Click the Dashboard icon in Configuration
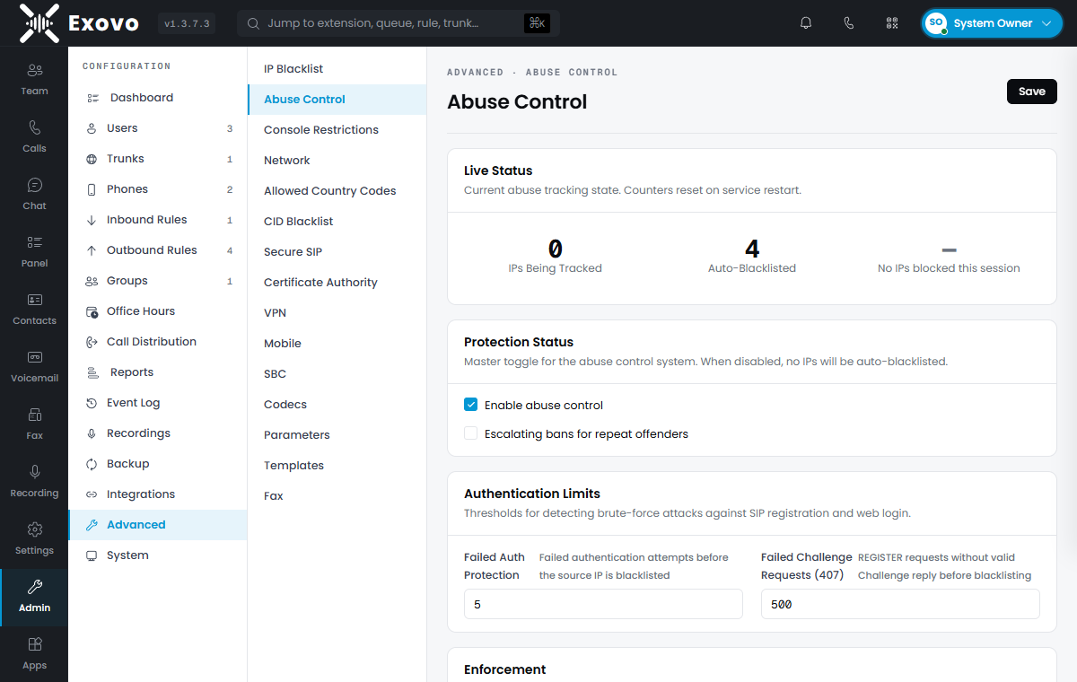This screenshot has width=1077, height=682. [92, 98]
